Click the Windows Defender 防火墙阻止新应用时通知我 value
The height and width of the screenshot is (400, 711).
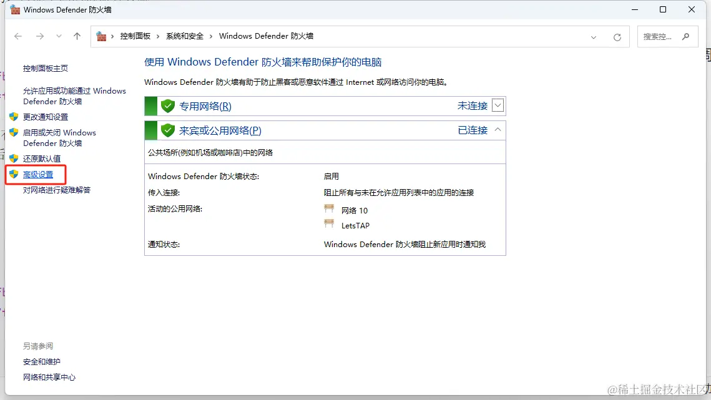(405, 245)
